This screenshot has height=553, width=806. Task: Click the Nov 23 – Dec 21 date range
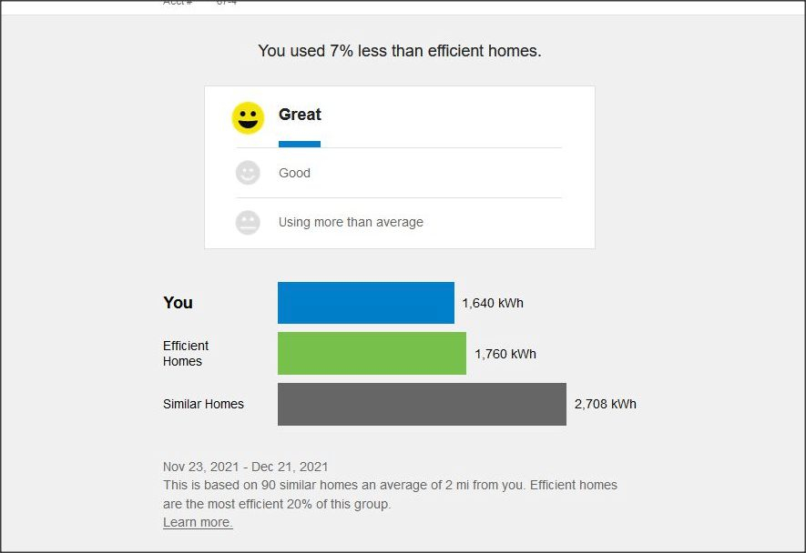tap(246, 467)
